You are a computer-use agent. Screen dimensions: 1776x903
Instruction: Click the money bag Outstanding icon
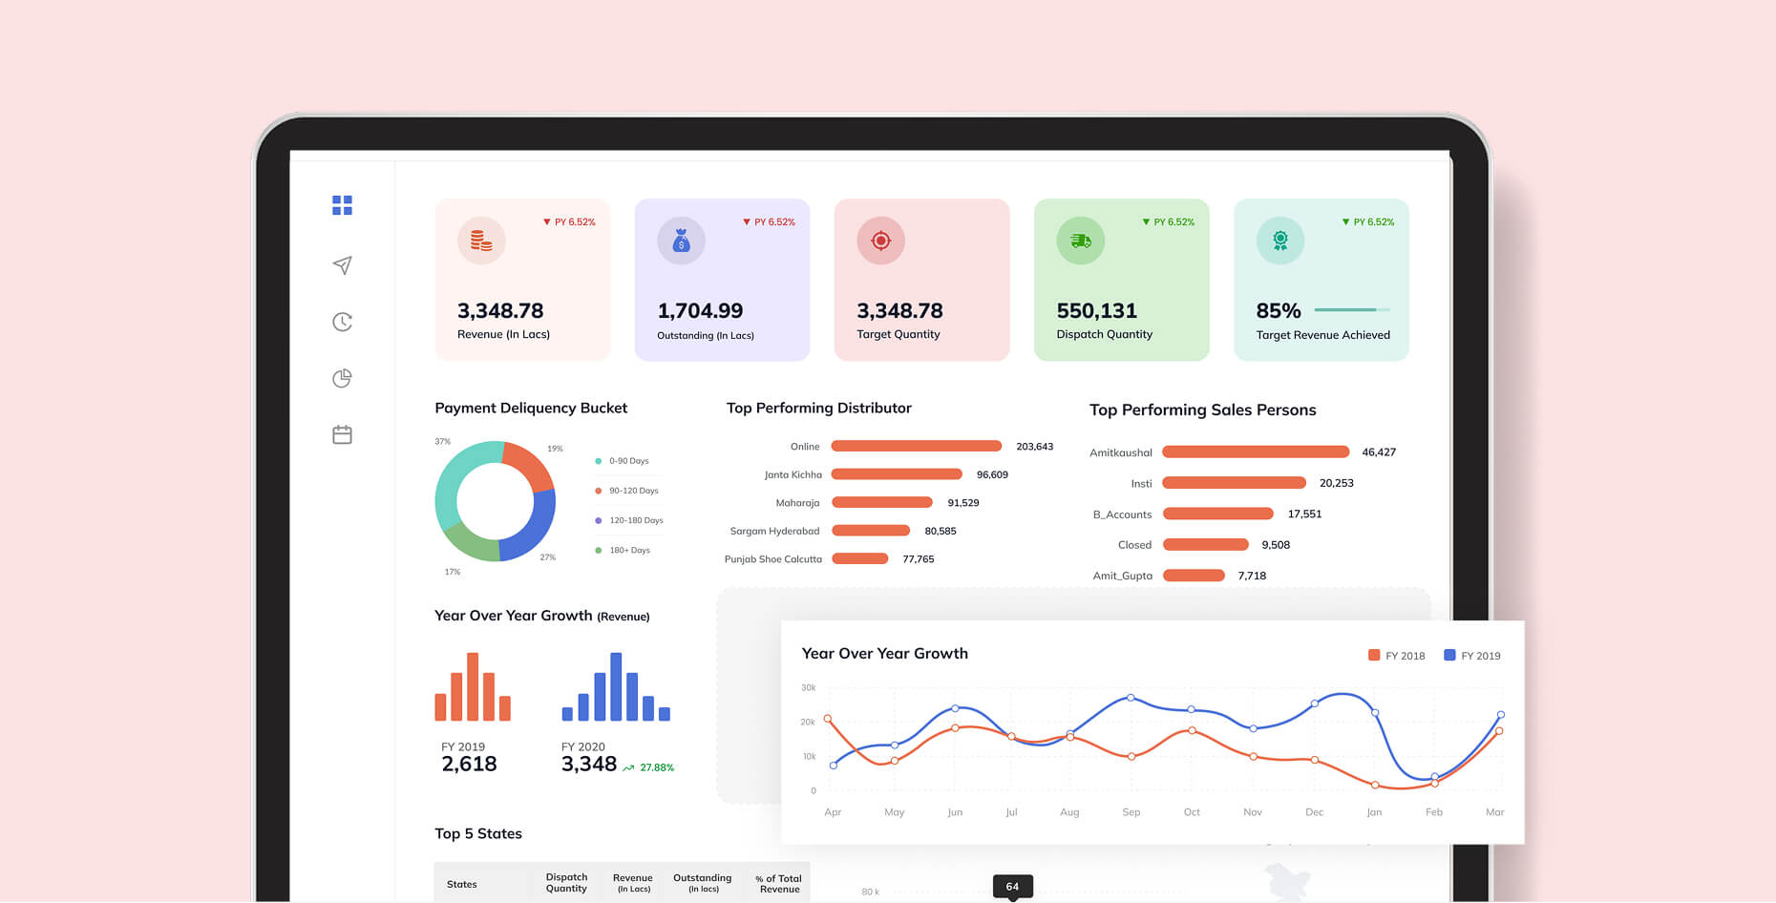681,241
